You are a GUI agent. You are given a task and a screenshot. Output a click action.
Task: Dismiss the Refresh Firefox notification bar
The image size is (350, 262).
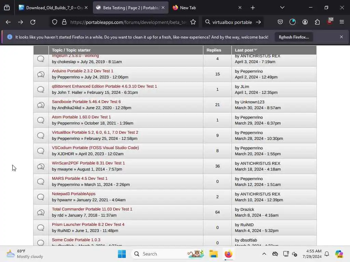pyautogui.click(x=341, y=37)
